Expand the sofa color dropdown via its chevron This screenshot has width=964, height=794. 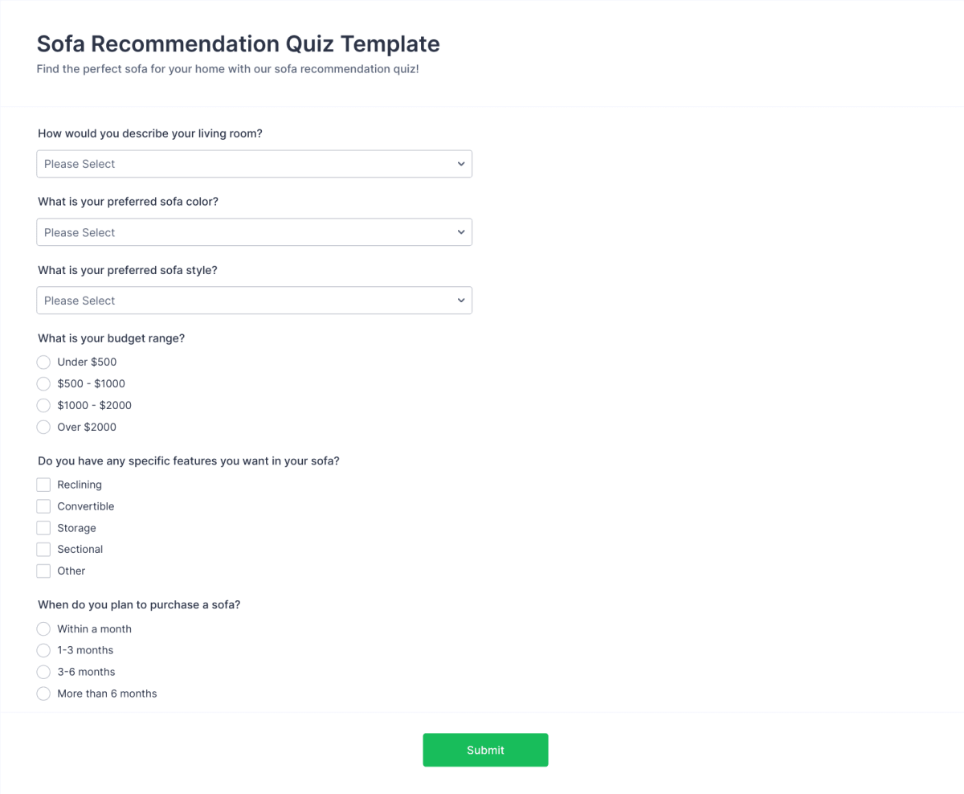click(460, 231)
